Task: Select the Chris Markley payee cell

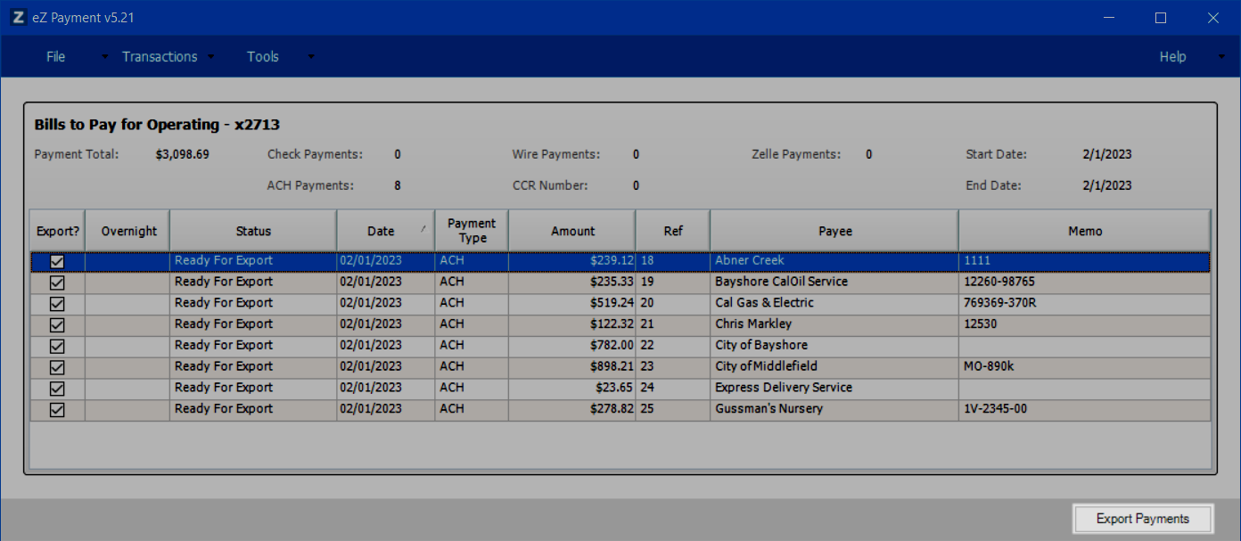Action: [x=752, y=324]
